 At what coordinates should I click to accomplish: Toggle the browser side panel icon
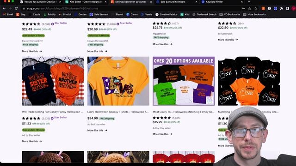tap(288, 8)
